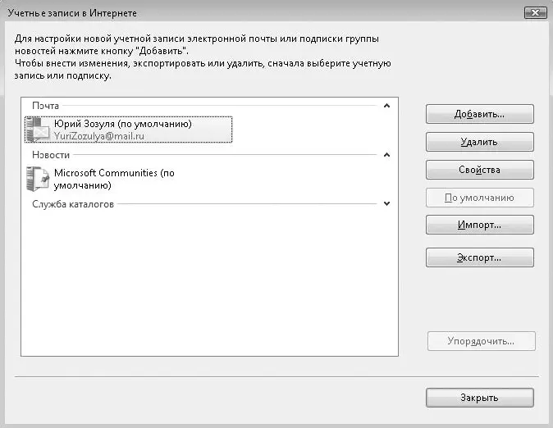Click the Добавить... button
Viewport: 553px width, 428px height.
coord(480,114)
